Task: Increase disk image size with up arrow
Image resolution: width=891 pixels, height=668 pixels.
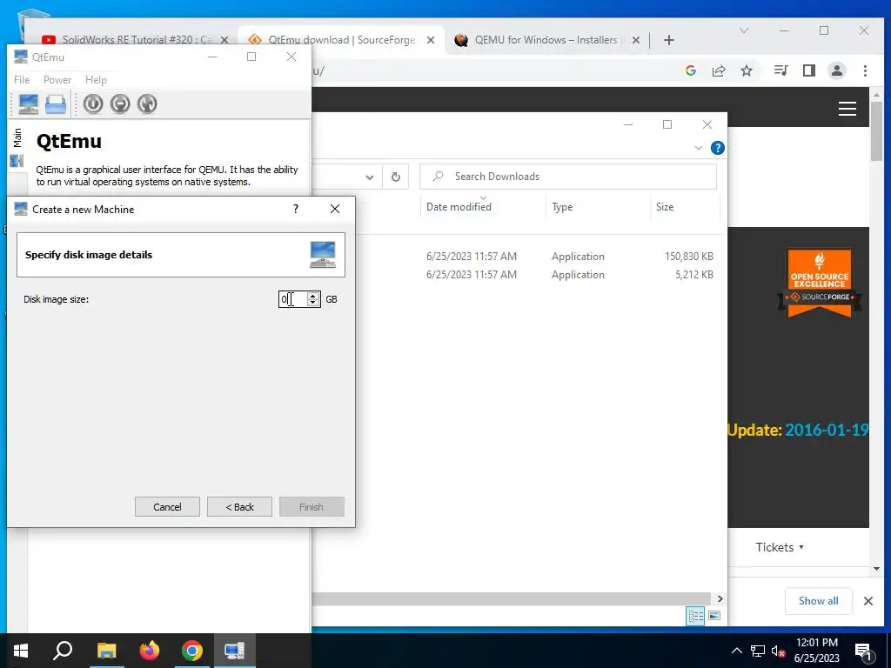Action: (313, 296)
